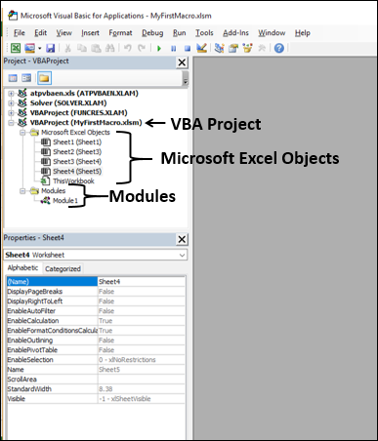Open the Properties Window toolbar icon
The width and height of the screenshot is (378, 441).
pyautogui.click(x=233, y=48)
